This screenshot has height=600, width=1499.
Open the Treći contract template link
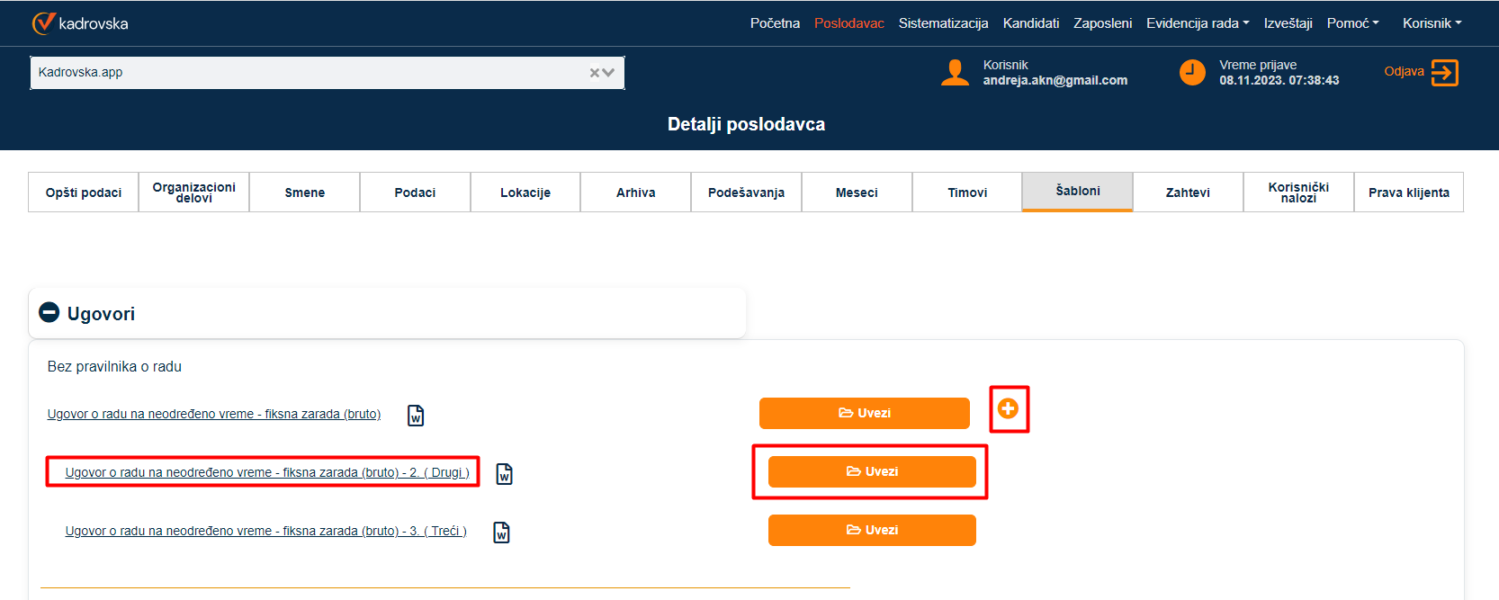pyautogui.click(x=265, y=532)
